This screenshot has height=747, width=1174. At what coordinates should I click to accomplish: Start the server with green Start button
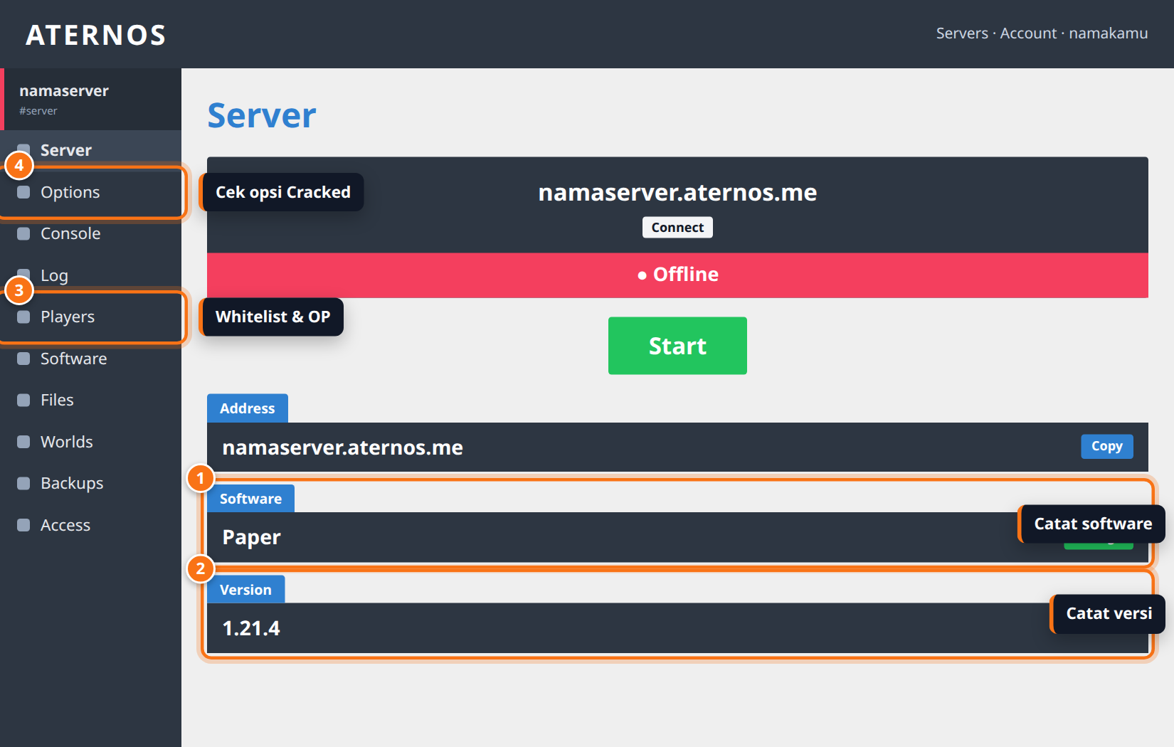pos(677,346)
